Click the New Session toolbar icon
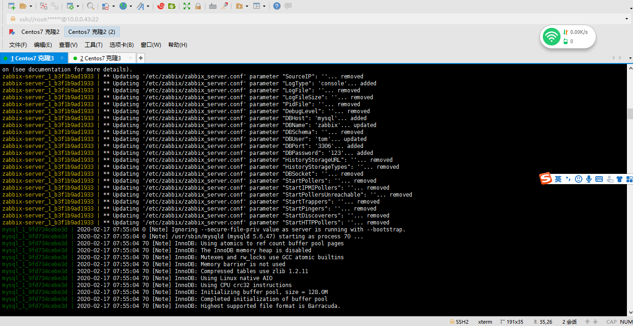633x326 pixels. click(12, 6)
